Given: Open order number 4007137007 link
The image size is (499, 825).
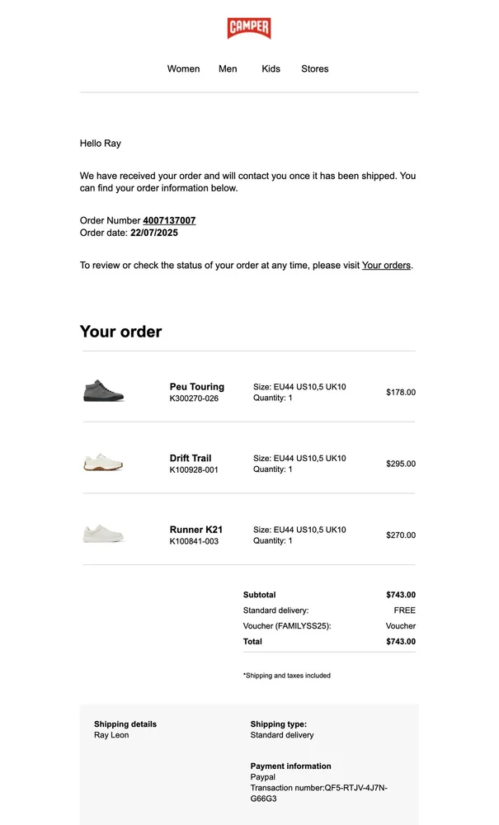Looking at the screenshot, I should click(169, 221).
